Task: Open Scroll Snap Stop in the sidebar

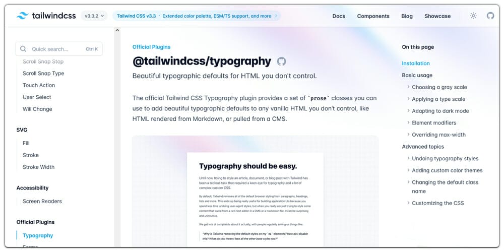Action: point(43,61)
